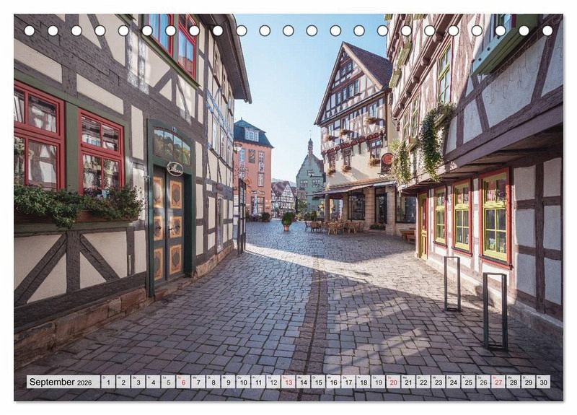Click the last spiral binding hole on right
Screen dimensions: 577x415
(547, 30)
